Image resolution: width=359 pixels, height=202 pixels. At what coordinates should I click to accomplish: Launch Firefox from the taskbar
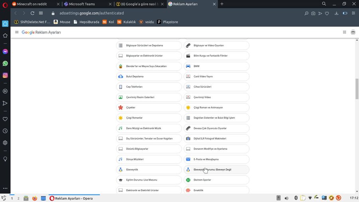[x=35, y=198]
